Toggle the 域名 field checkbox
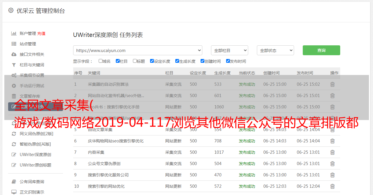The image size is (373, 195). pos(100,61)
